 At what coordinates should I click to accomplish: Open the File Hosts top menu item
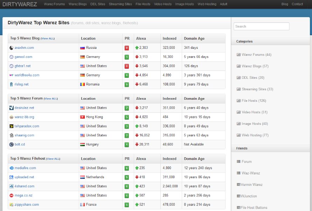point(143,4)
